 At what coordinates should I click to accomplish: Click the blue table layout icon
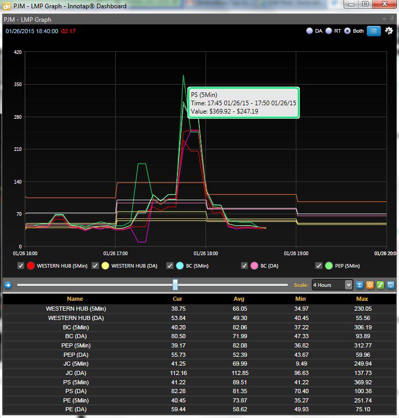(x=391, y=285)
